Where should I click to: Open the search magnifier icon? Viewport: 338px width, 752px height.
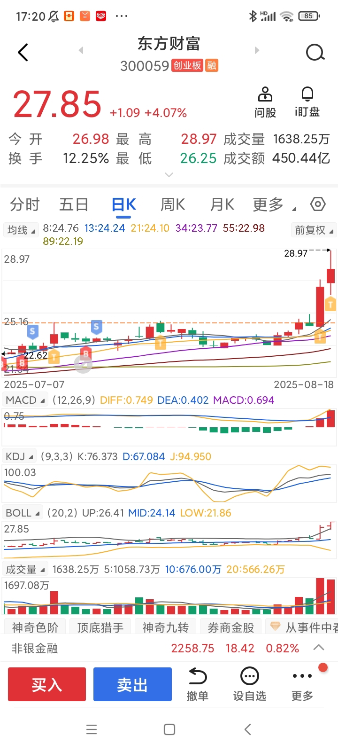point(315,53)
